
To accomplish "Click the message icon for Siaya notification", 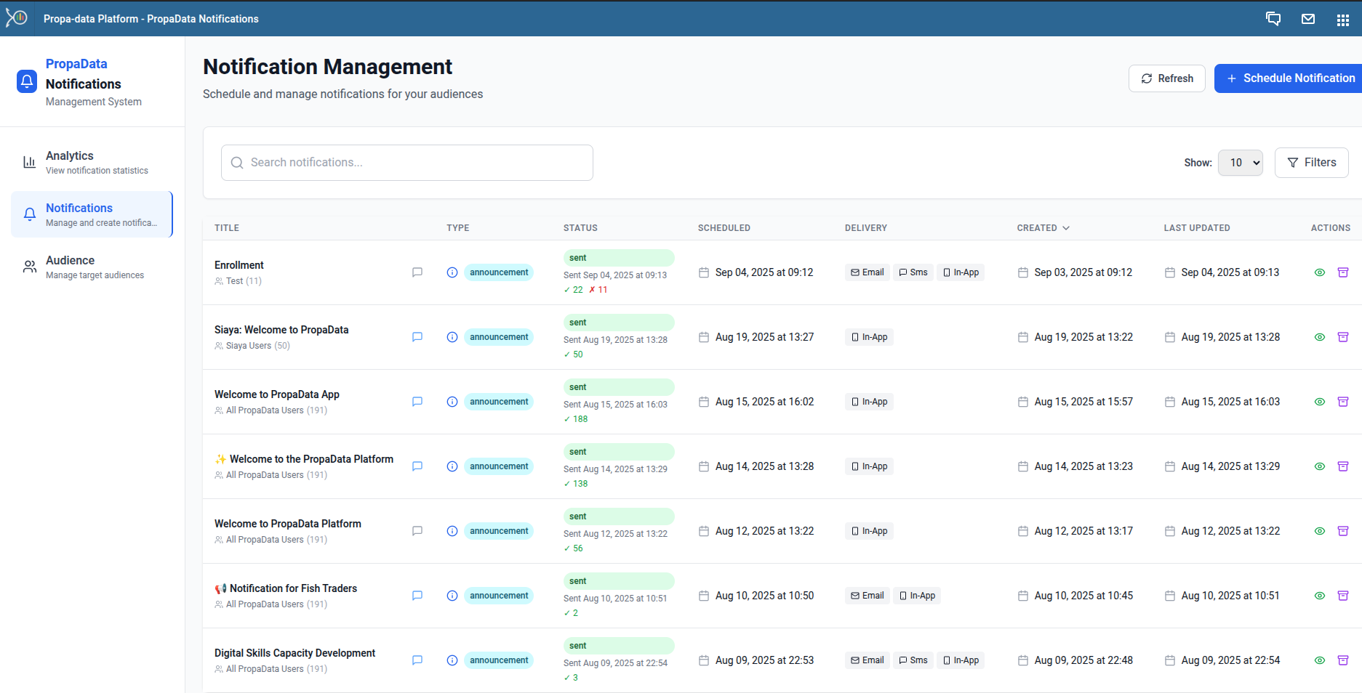I will (x=417, y=337).
